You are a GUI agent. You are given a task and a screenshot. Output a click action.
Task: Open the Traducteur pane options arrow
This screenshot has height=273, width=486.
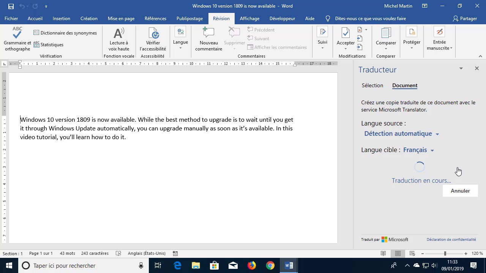[x=461, y=69]
